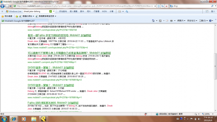Screen dimensions: 217x122
Task: Add to favorites bar star icon
Action: coord(17,16)
